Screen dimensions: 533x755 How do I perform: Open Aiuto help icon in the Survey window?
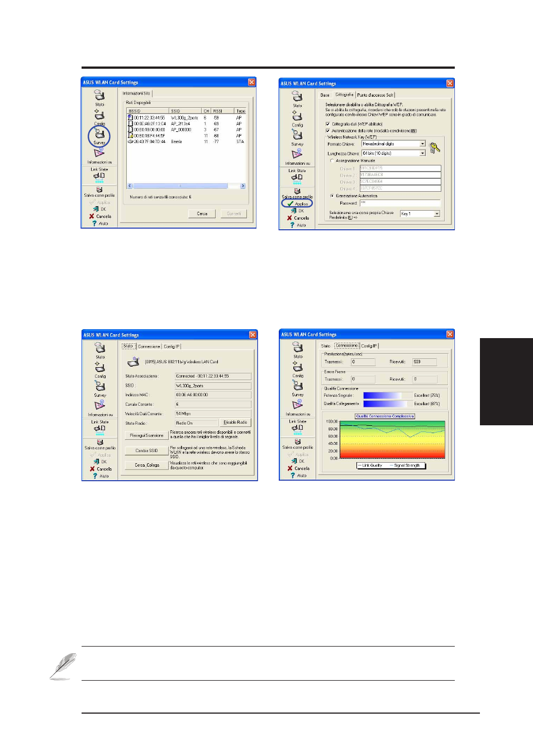[x=94, y=223]
